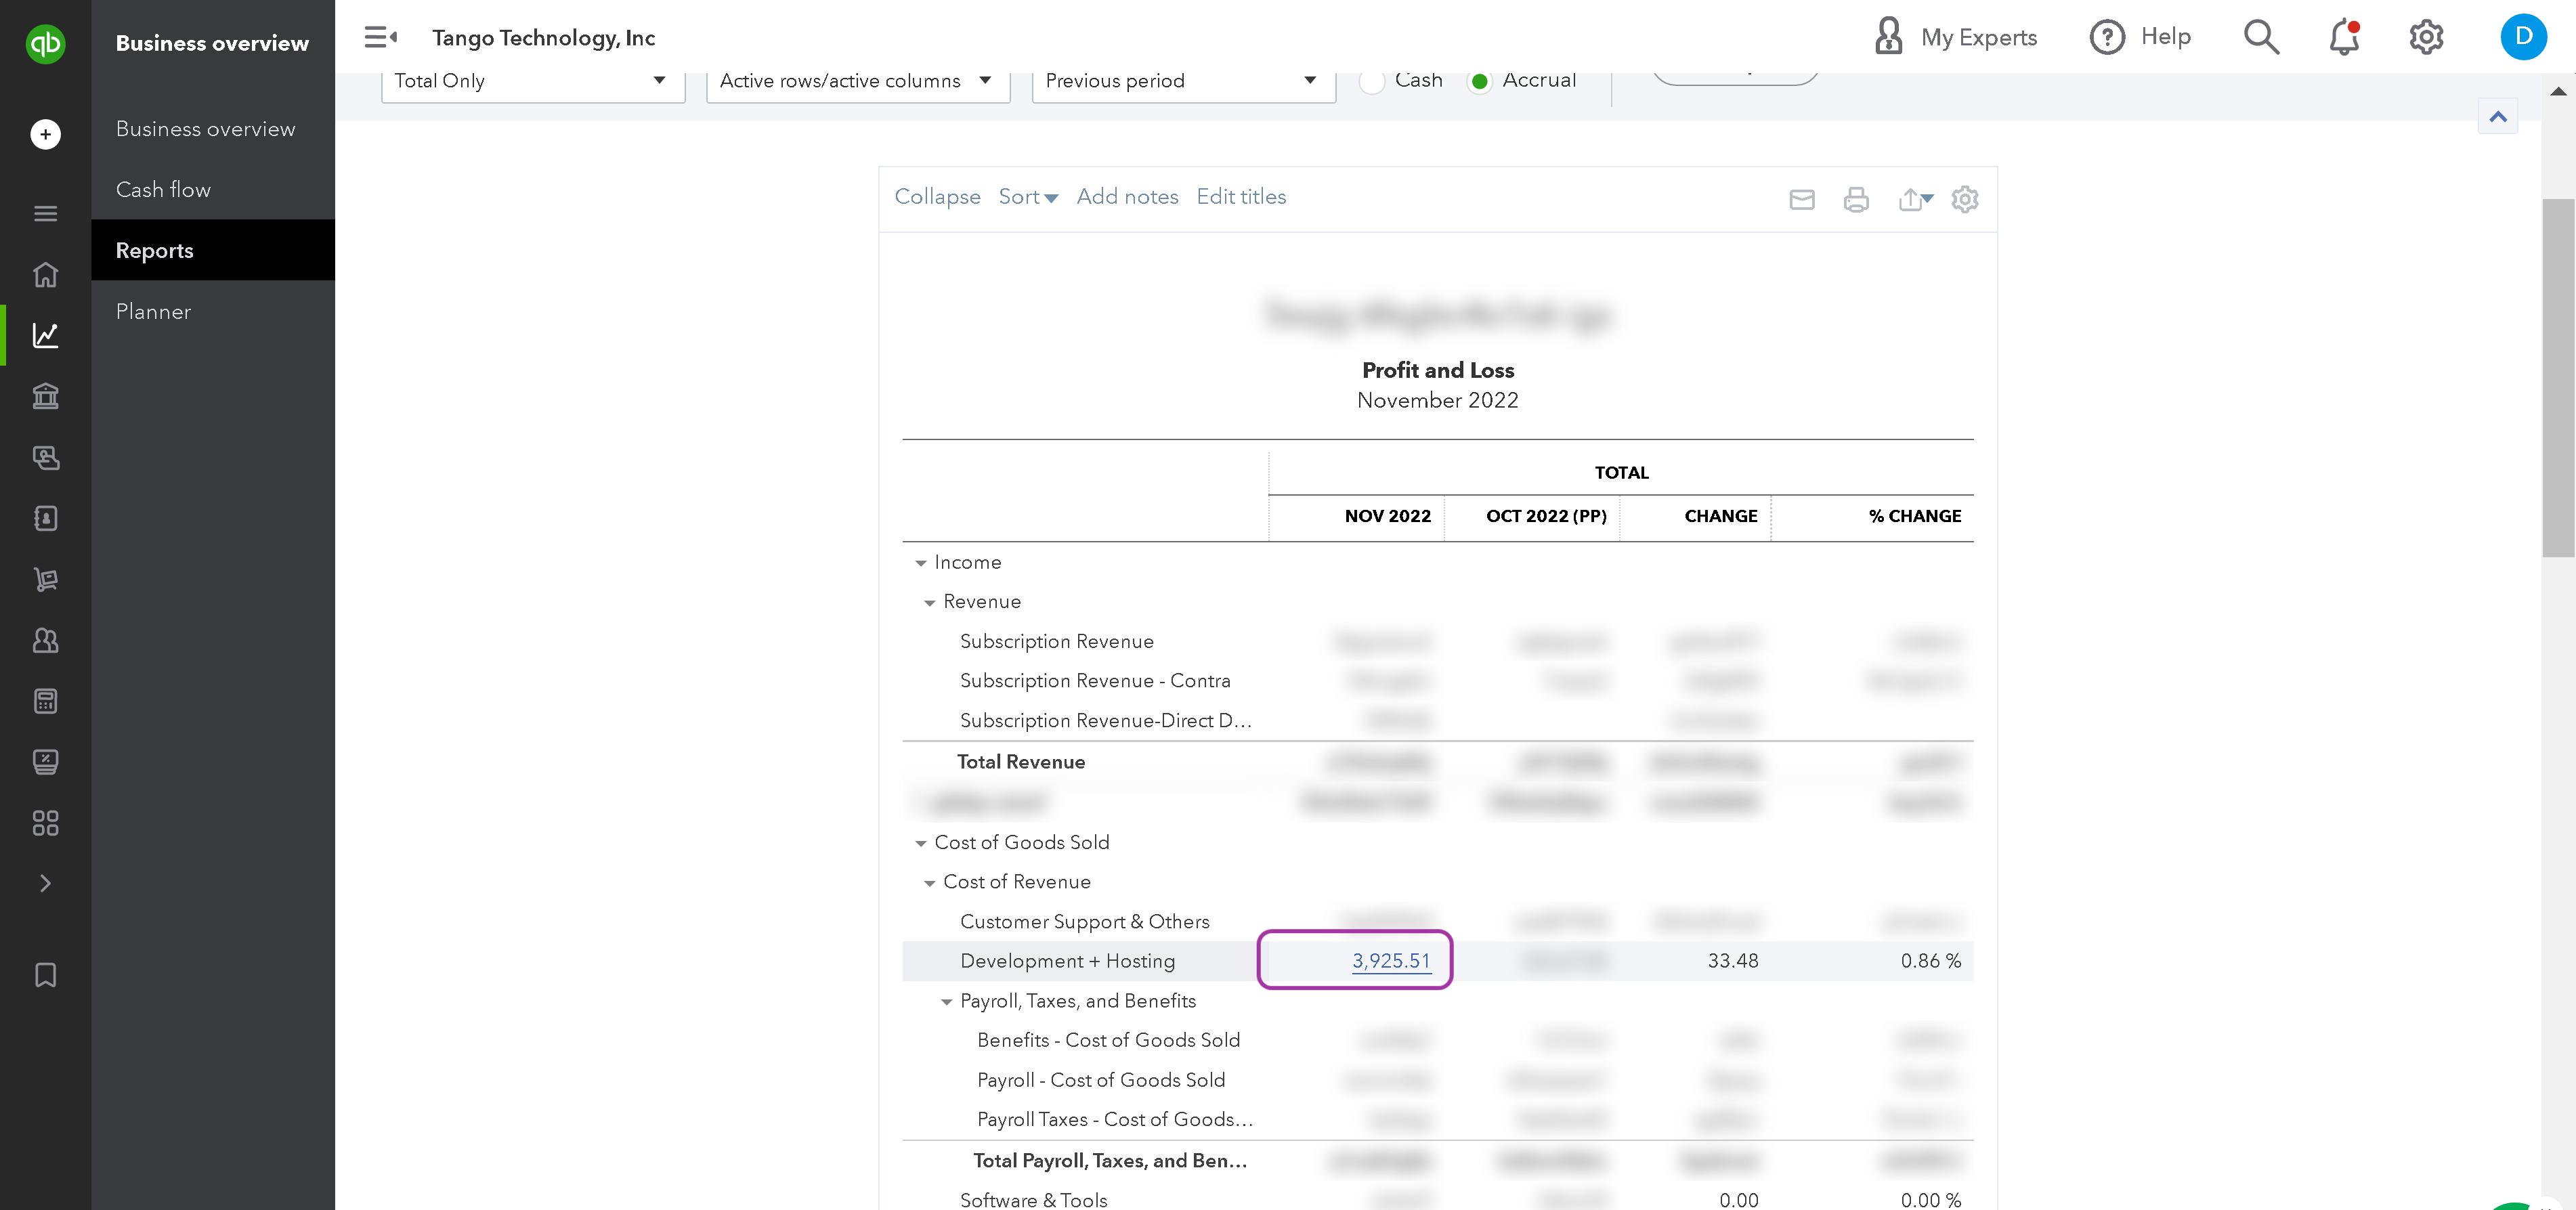Select the Business overview chart icon

coord(45,335)
